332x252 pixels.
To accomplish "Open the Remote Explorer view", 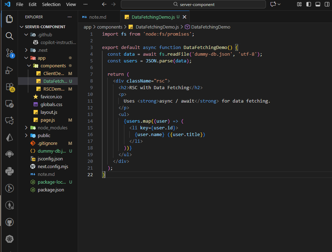I will (10, 104).
